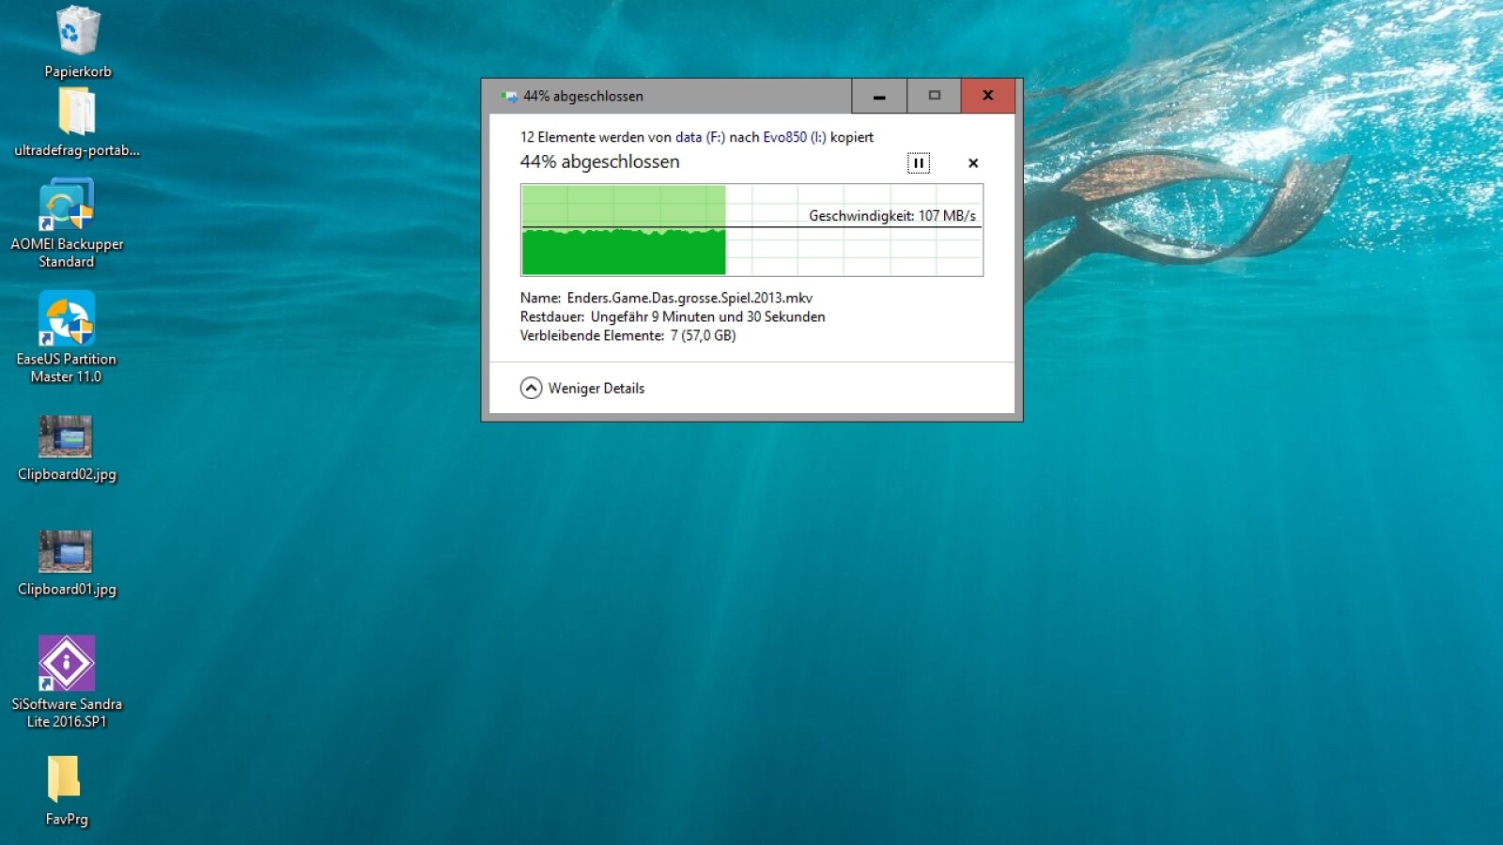Close the copy progress window
The image size is (1503, 845).
pos(987,96)
